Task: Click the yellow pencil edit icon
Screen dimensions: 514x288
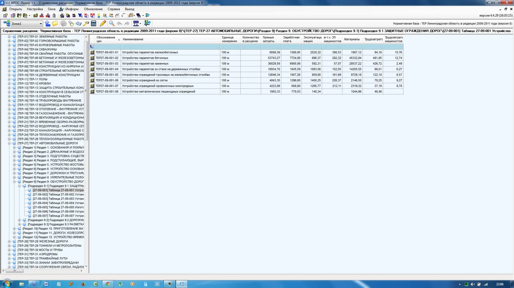Action: (x=103, y=24)
